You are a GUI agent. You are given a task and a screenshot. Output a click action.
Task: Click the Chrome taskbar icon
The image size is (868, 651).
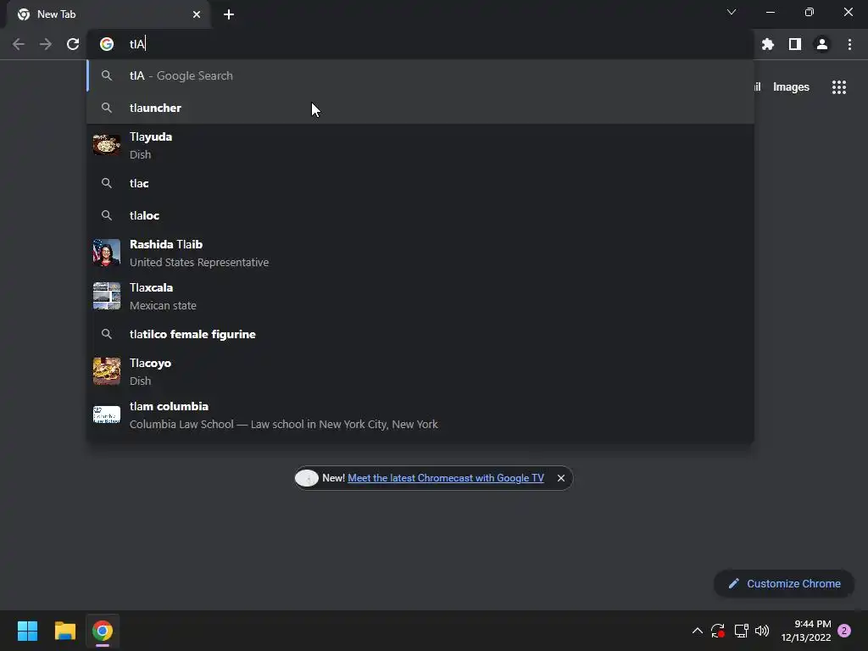(x=103, y=631)
